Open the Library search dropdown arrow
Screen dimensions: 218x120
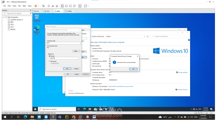(x=31, y=13)
